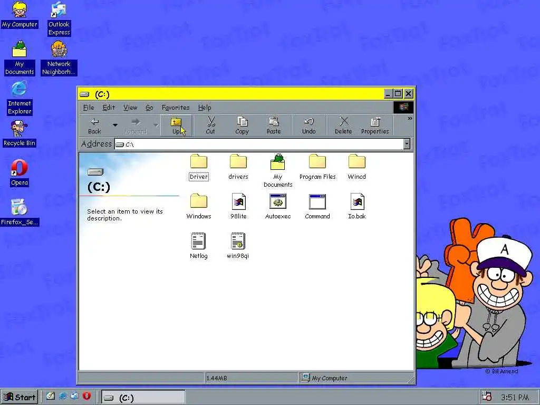
Task: Click the drive icon in C: title bar
Action: [84, 94]
